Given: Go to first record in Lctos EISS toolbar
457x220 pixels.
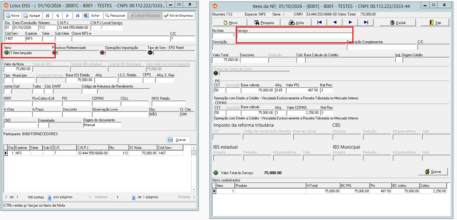Looking at the screenshot, I should pyautogui.click(x=47, y=15).
